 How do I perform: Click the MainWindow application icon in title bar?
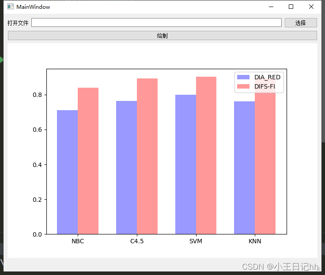pyautogui.click(x=10, y=7)
